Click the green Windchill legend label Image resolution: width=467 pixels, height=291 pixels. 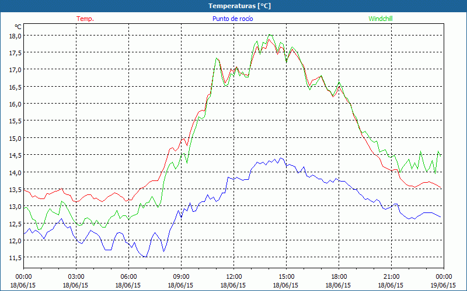click(x=381, y=19)
